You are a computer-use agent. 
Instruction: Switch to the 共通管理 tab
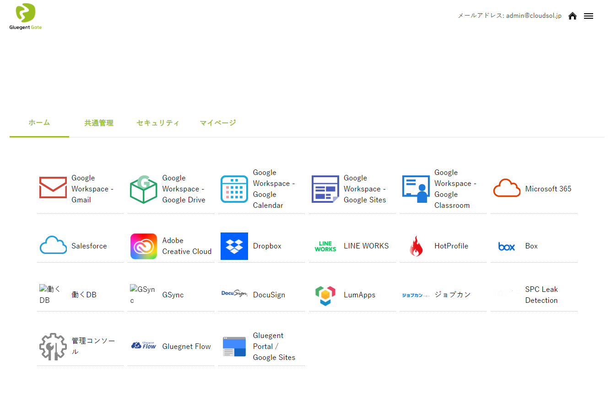99,123
